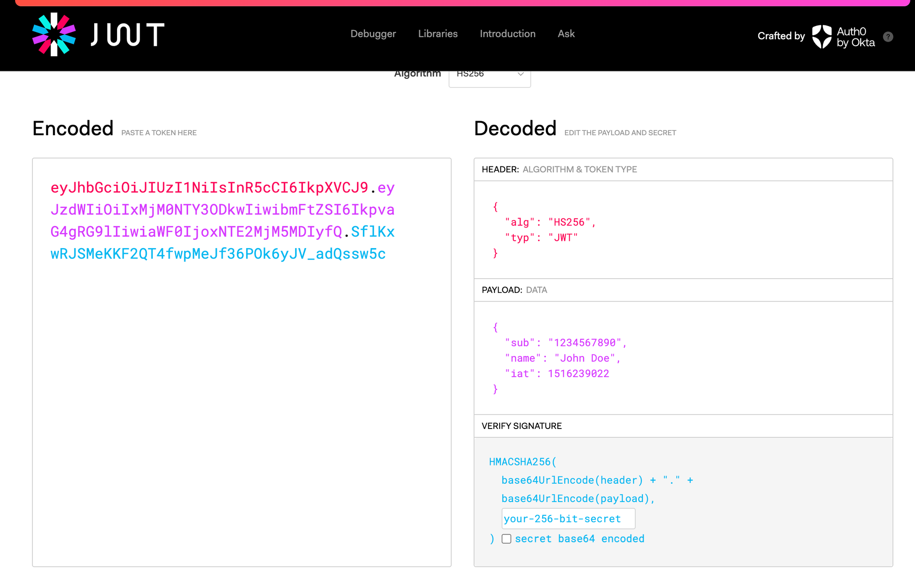This screenshot has height=577, width=915.
Task: Enable secret base64 encoded checkbox
Action: point(506,539)
